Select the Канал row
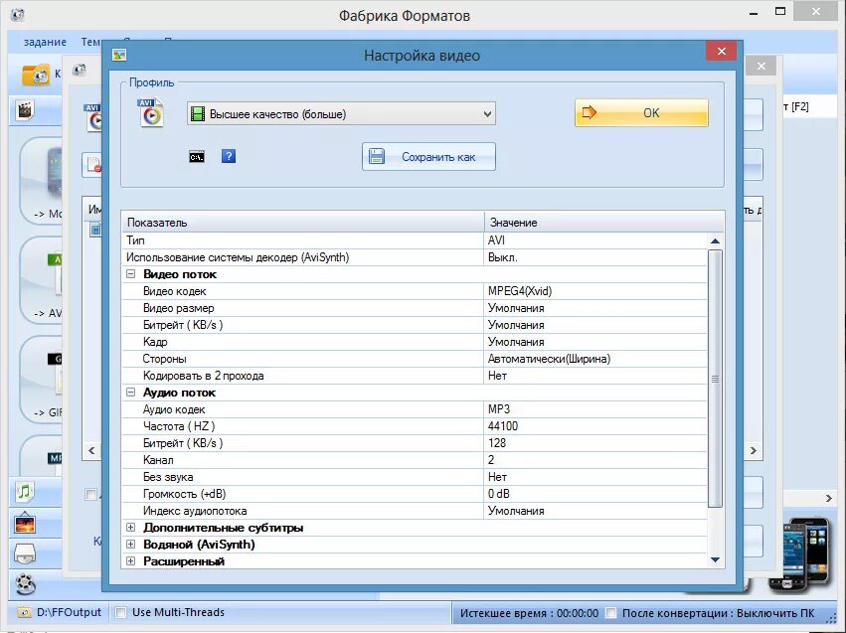This screenshot has width=846, height=633. click(415, 460)
